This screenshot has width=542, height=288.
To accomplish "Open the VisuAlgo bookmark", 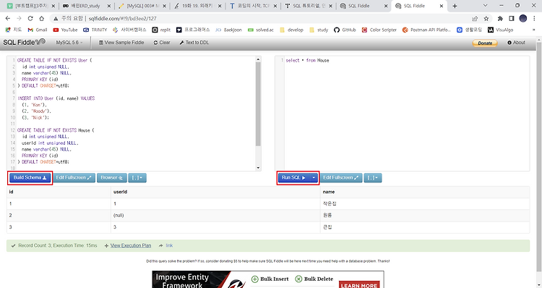I will (x=500, y=30).
